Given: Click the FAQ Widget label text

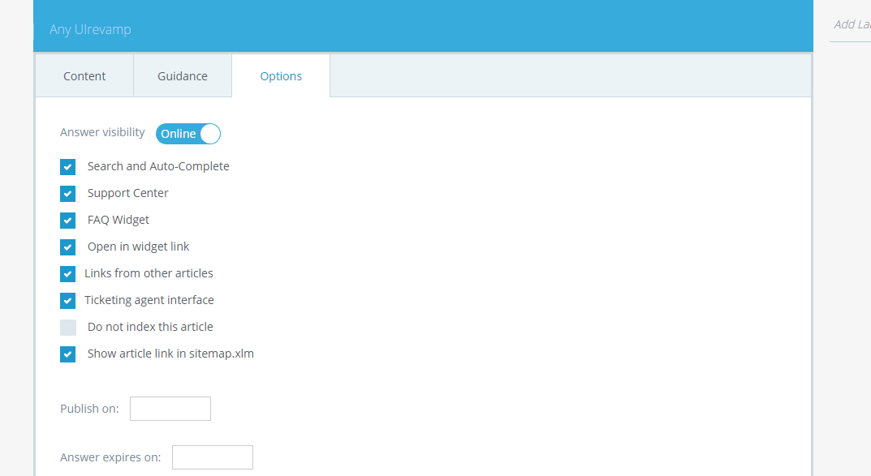Looking at the screenshot, I should 119,220.
